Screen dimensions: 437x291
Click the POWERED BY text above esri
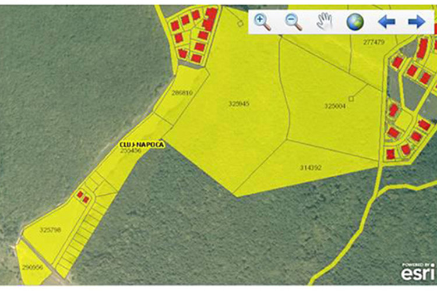tap(418, 265)
